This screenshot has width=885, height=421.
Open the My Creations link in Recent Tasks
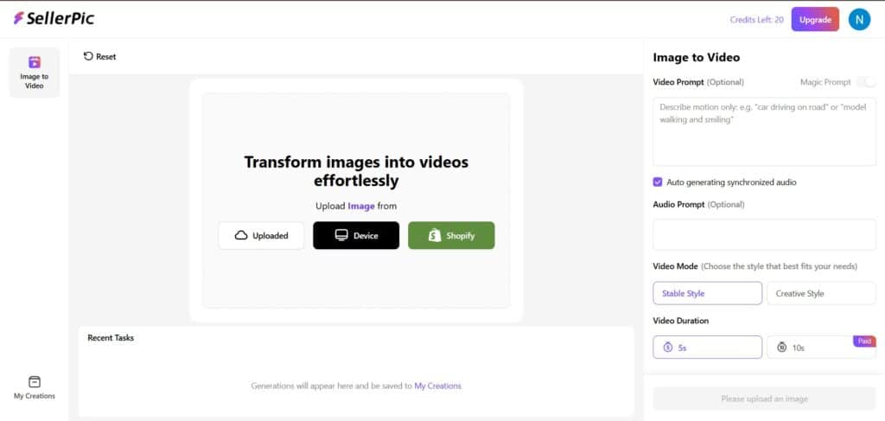point(437,386)
